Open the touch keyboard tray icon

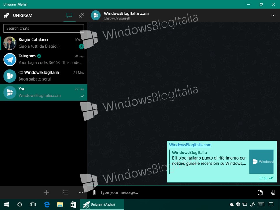pos(261,204)
